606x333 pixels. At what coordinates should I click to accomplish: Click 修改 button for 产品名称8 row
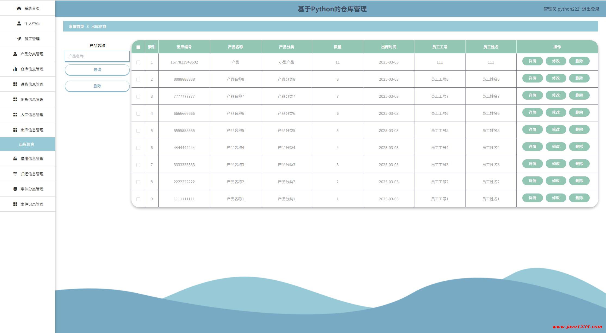(x=556, y=78)
